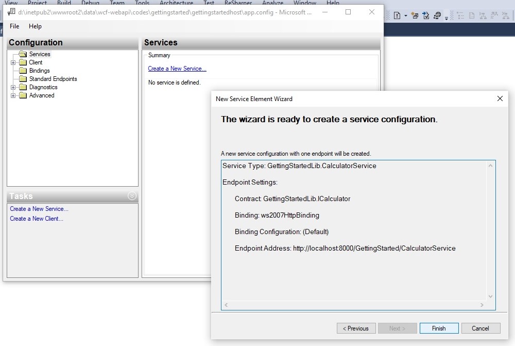Click the new window star toolbar icon

tap(415, 16)
